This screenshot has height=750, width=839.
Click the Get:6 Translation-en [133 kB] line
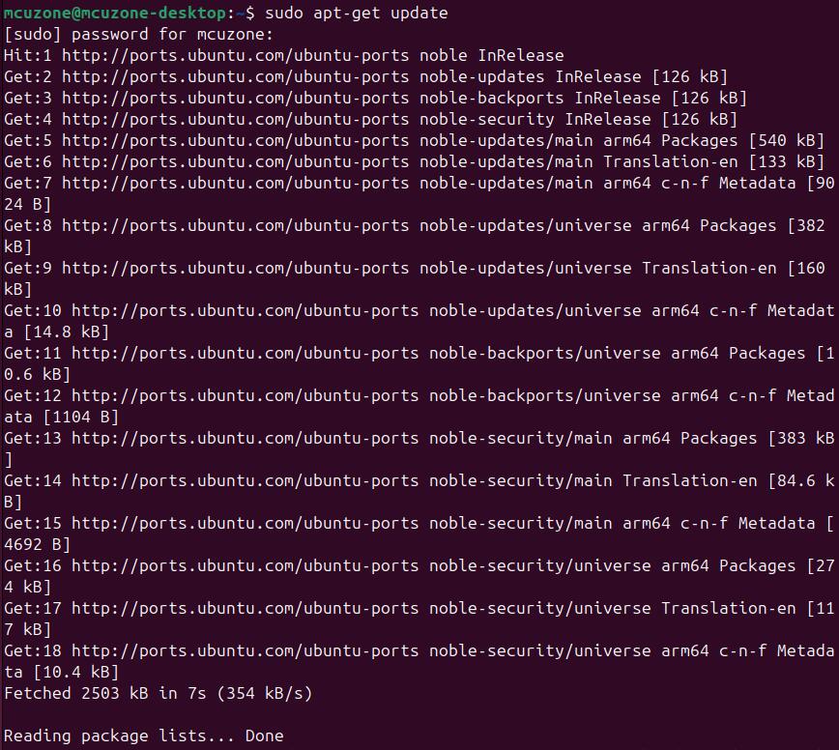[x=414, y=162]
